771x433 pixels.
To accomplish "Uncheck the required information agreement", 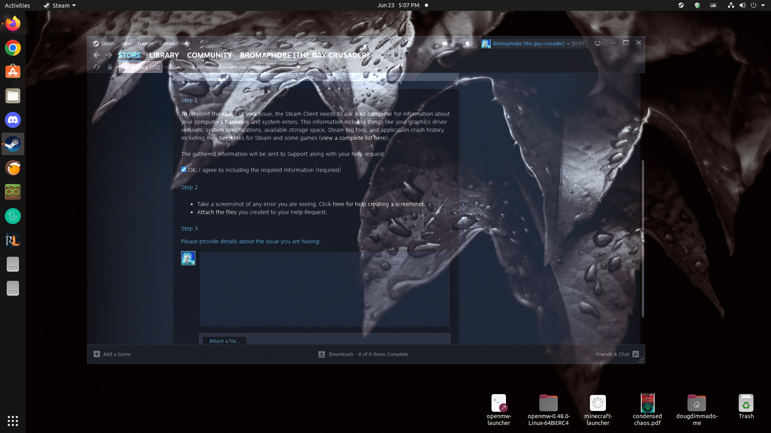I will click(184, 170).
